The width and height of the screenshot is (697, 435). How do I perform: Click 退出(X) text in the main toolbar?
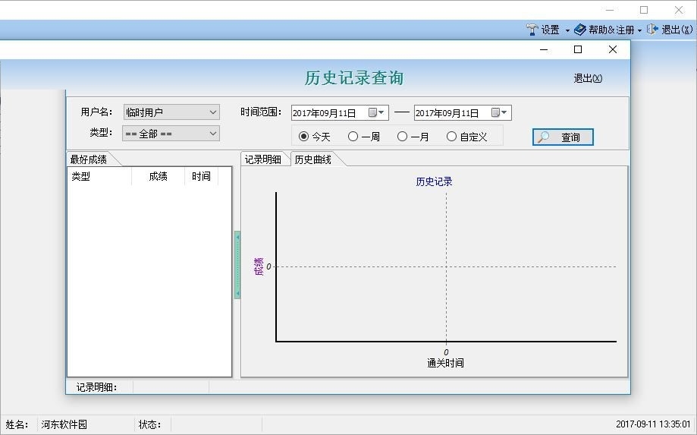(x=677, y=30)
